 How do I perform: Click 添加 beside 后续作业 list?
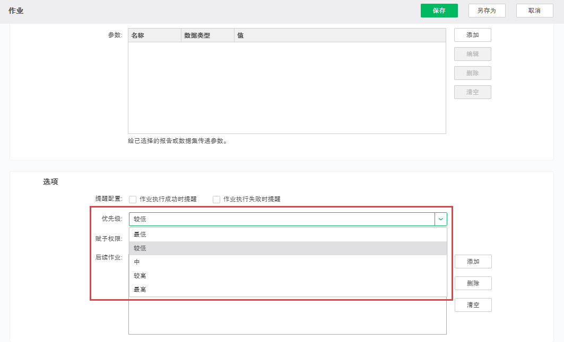click(473, 262)
